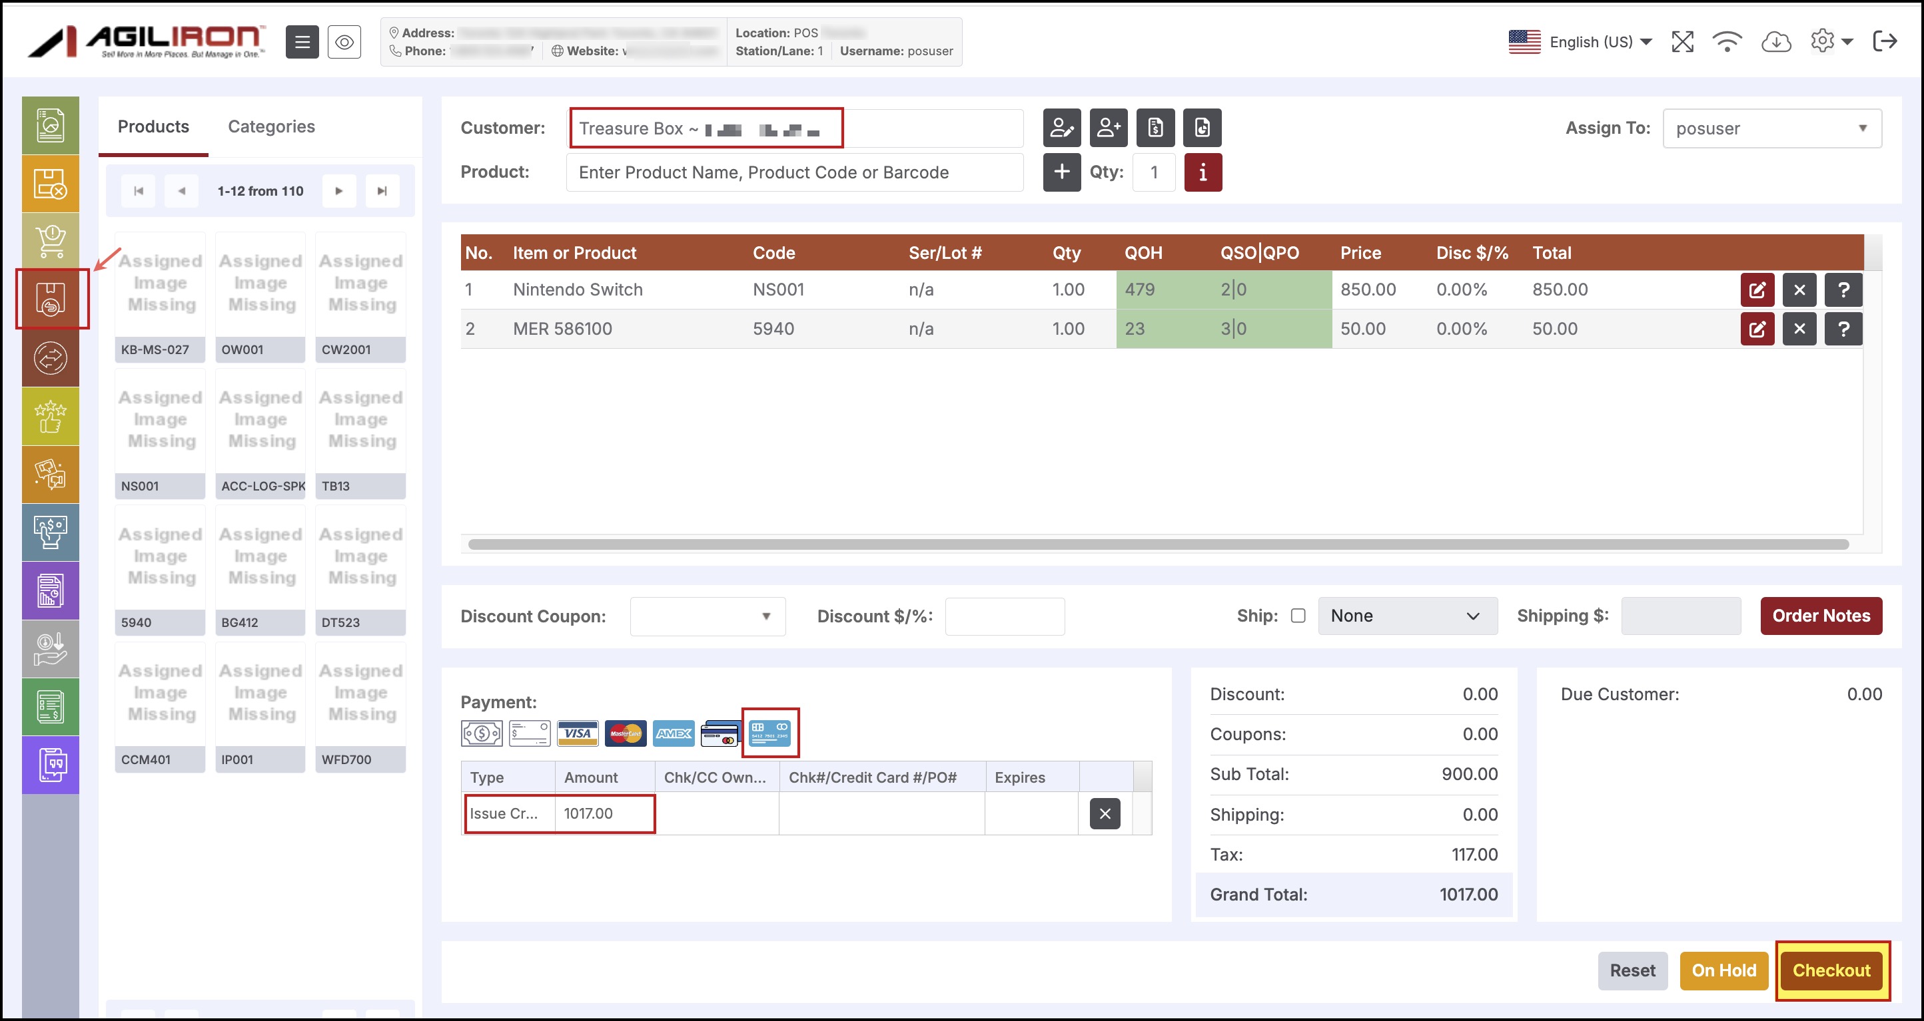The height and width of the screenshot is (1021, 1924).
Task: Click the order table horizontal scrollbar
Action: coord(1158,544)
